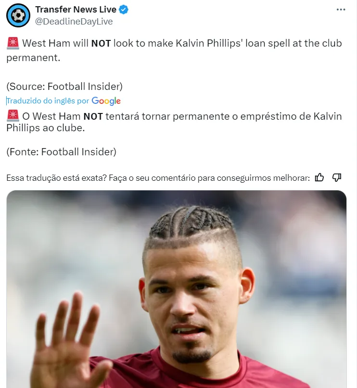Click the '(Source: Football Insider)' line
Viewport: 357px width, 388px height.
64,87
